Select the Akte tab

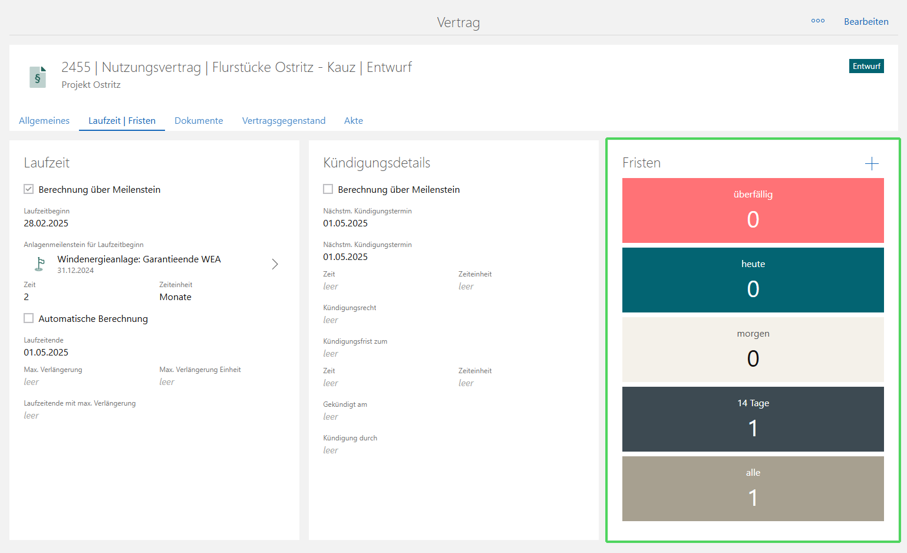click(354, 121)
